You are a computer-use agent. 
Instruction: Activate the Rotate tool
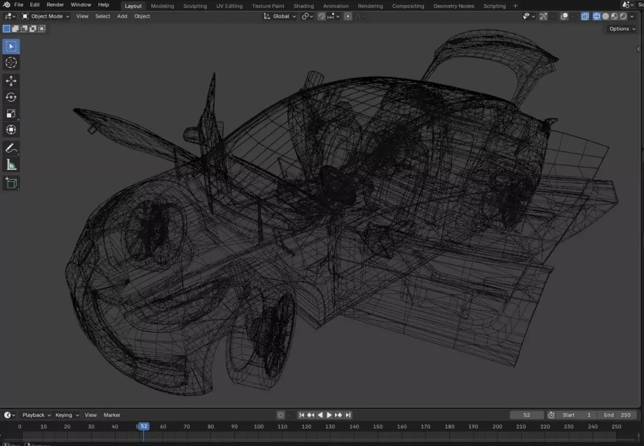click(11, 97)
